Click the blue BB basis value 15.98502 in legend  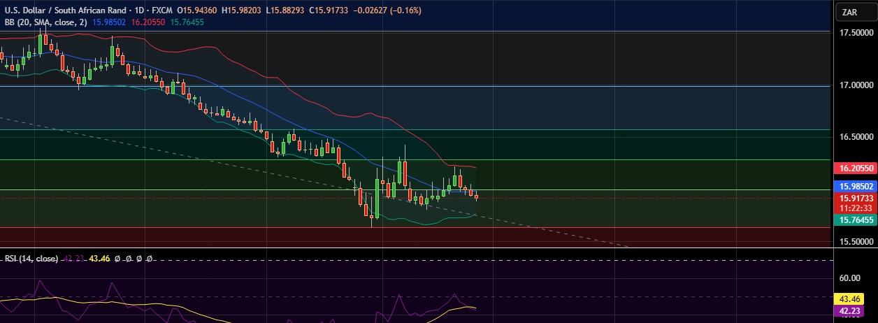point(108,22)
